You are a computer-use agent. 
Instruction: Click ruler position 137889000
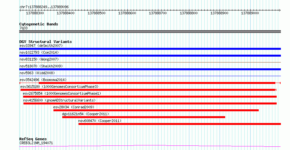[x=250, y=13]
